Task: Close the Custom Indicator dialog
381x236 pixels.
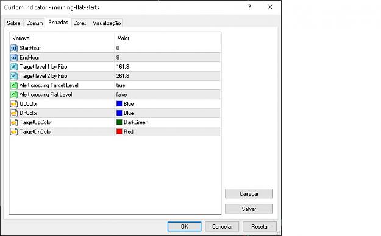Action: click(270, 7)
